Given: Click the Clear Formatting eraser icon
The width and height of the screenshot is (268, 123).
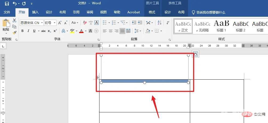Looking at the screenshot, I should pos(85,23).
